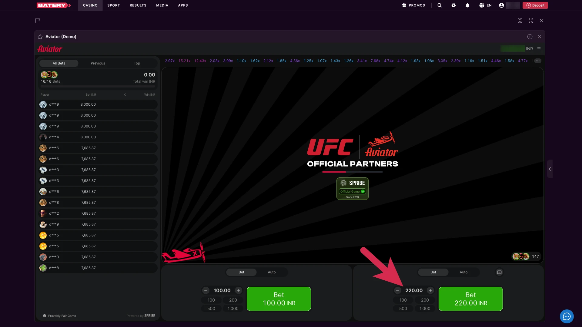Open the Sport section

click(x=114, y=5)
